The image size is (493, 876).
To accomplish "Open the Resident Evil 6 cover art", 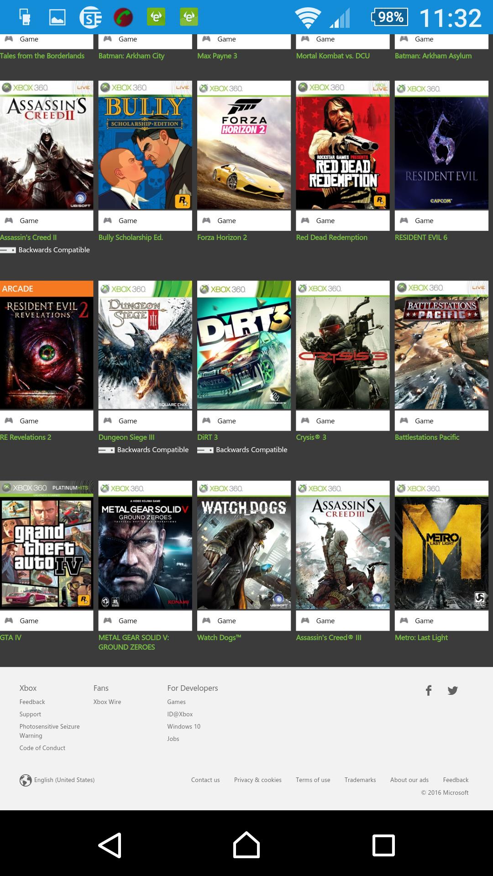I will coord(441,145).
